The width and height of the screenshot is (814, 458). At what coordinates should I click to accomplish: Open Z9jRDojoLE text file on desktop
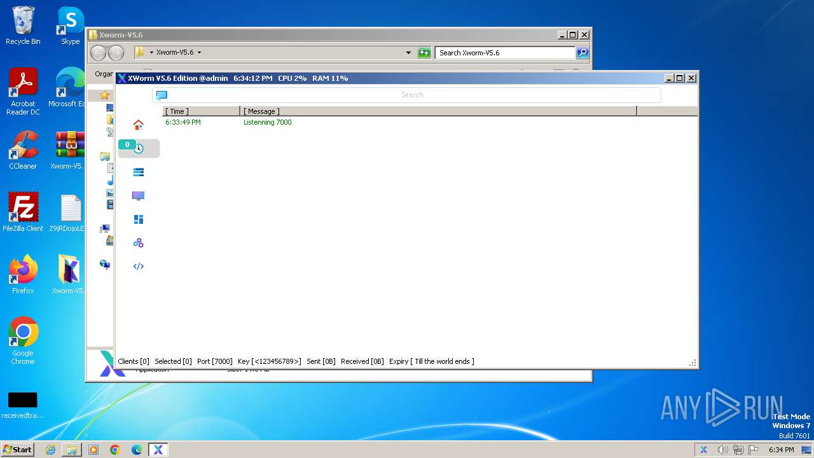[67, 212]
